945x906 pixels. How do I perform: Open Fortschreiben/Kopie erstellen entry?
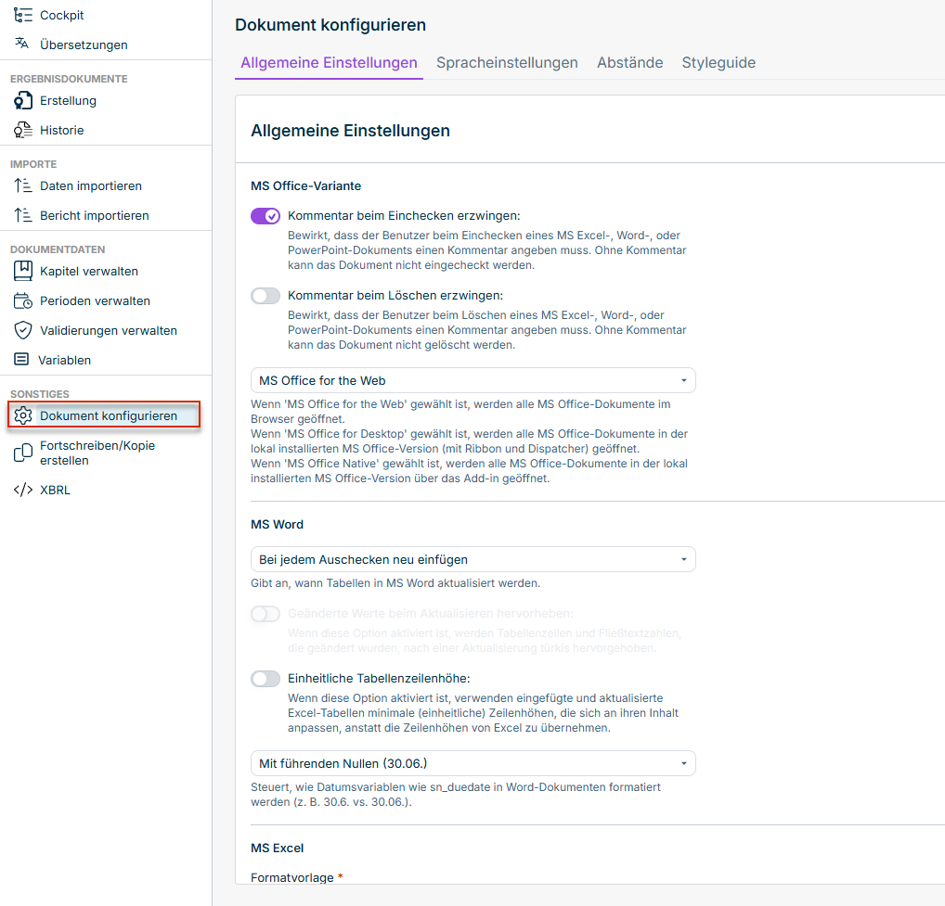coord(97,453)
